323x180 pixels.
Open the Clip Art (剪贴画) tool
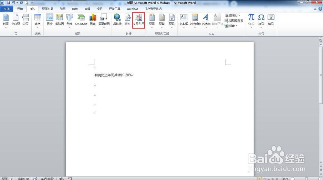coord(59,20)
